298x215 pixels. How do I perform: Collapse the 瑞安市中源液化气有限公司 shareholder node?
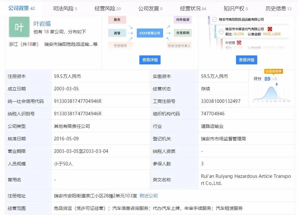coord(221,31)
